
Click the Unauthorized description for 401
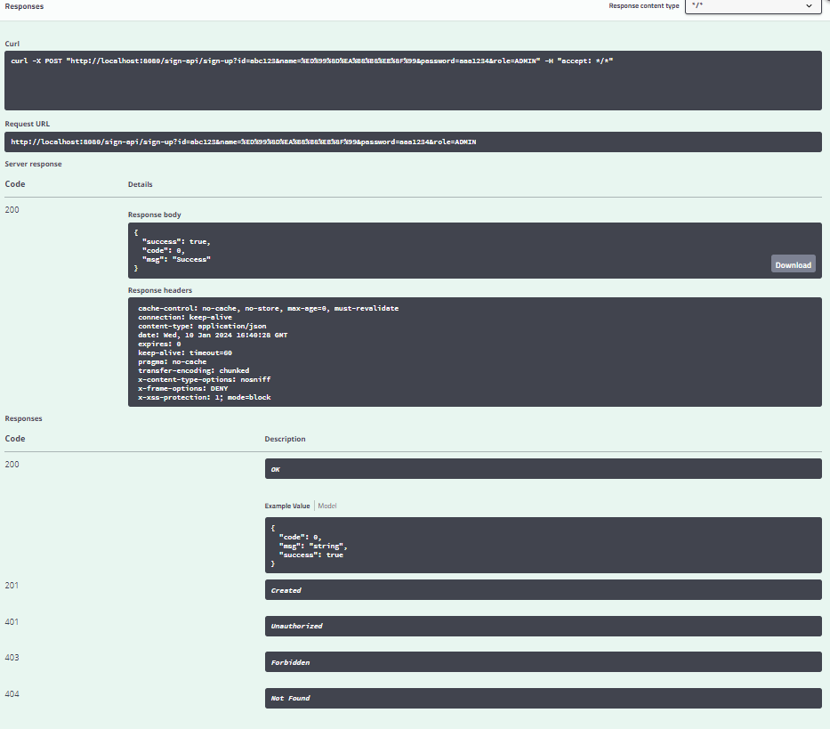click(543, 627)
